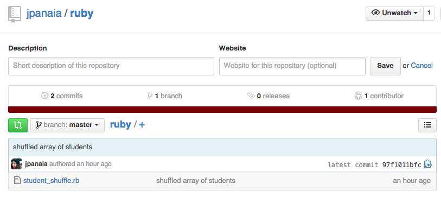Image resolution: width=441 pixels, height=197 pixels.
Task: Click the Save button
Action: click(385, 66)
